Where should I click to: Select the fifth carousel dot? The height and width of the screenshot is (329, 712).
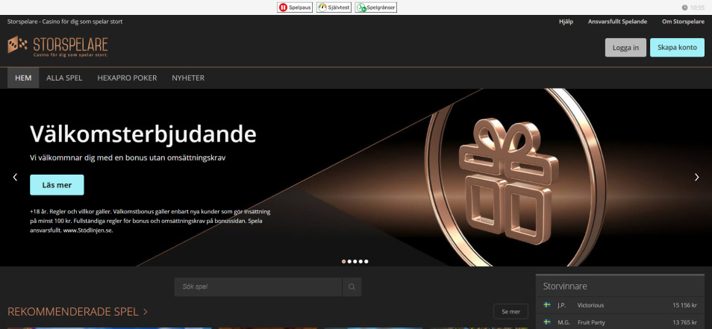366,261
